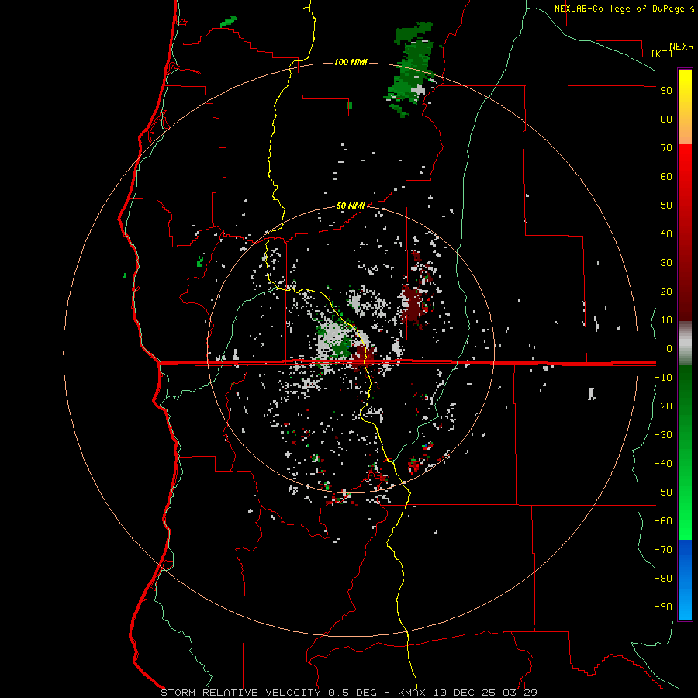
Task: Click the 0.5 DEG elevation text
Action: pyautogui.click(x=352, y=693)
